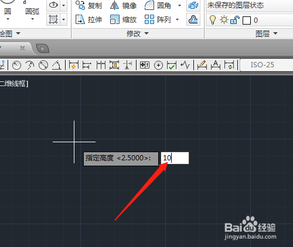The height and width of the screenshot is (247, 293).
Task: Expand the Arc (圆弧) dropdown arrow
Action: pos(32,19)
